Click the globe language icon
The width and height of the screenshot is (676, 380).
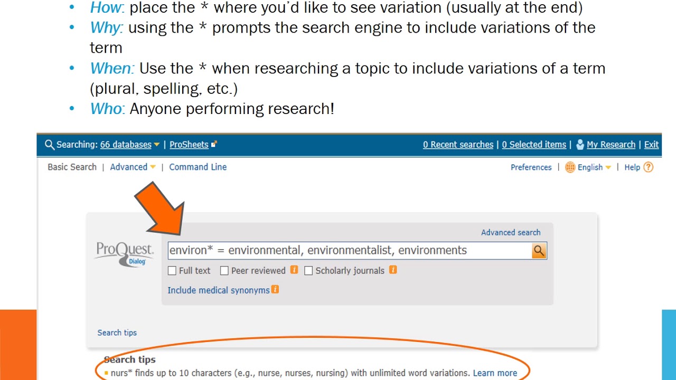tap(570, 167)
